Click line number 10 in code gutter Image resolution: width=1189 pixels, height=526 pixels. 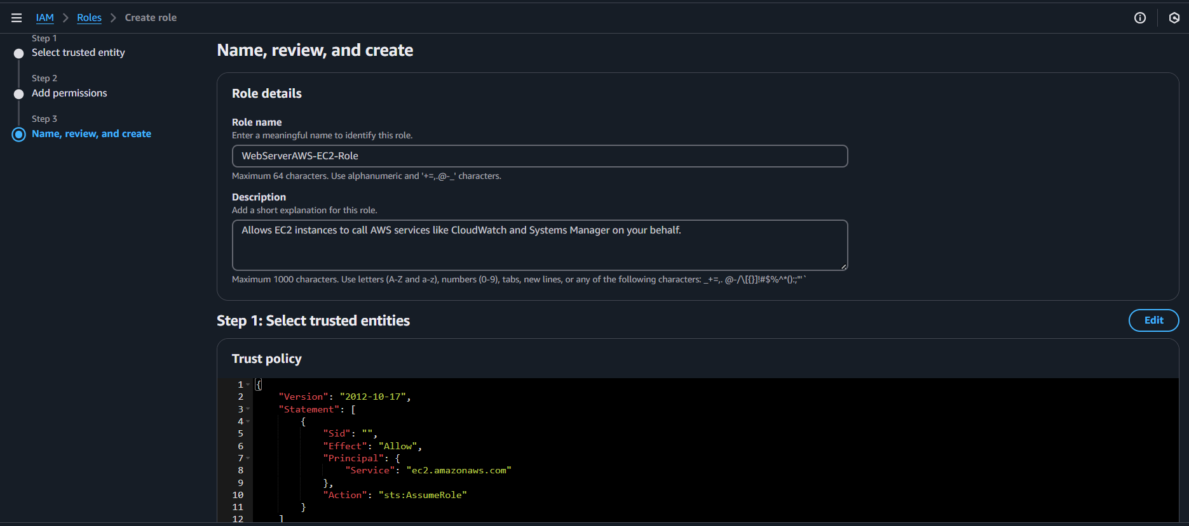(238, 496)
